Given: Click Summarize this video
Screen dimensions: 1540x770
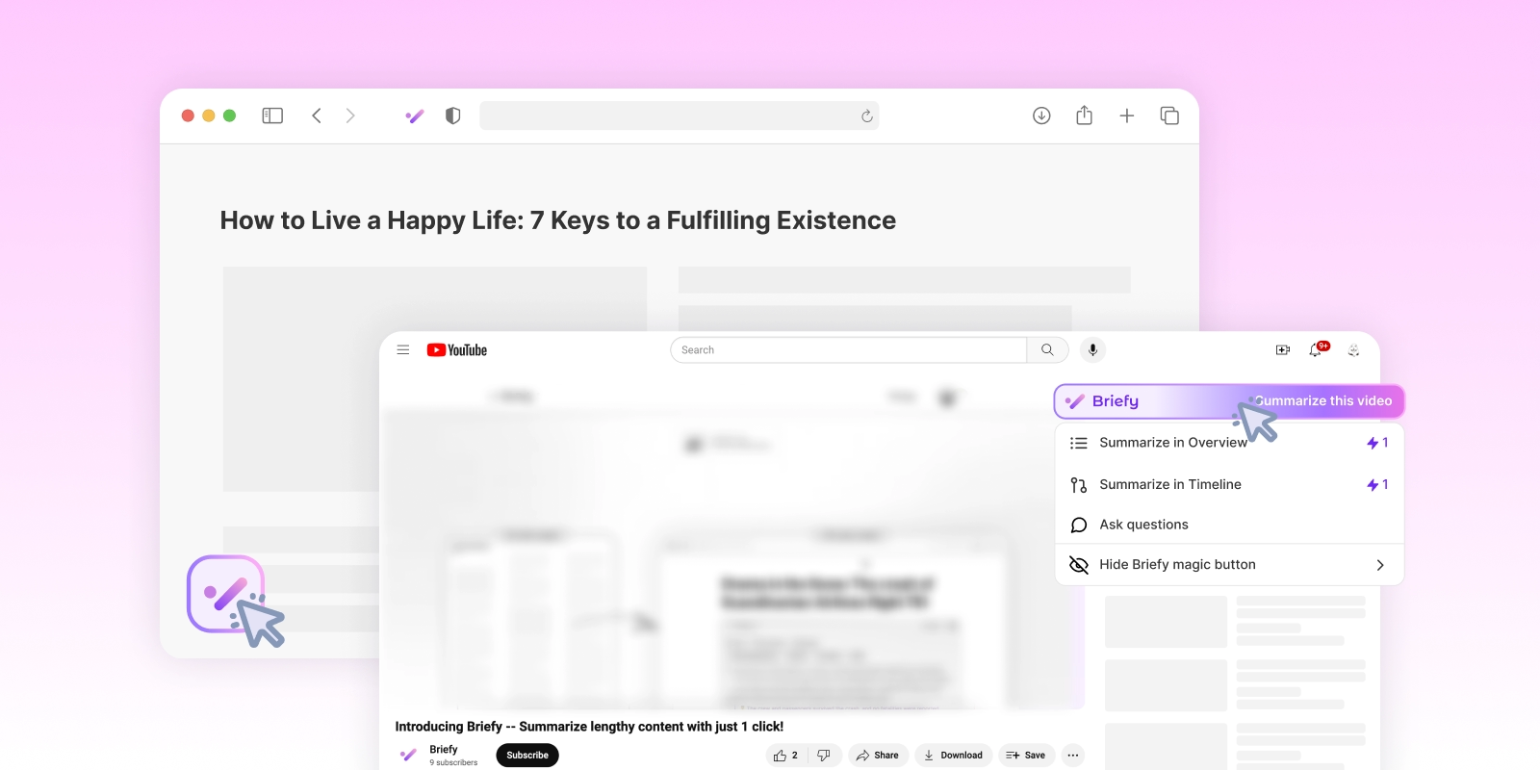Looking at the screenshot, I should (x=1323, y=401).
